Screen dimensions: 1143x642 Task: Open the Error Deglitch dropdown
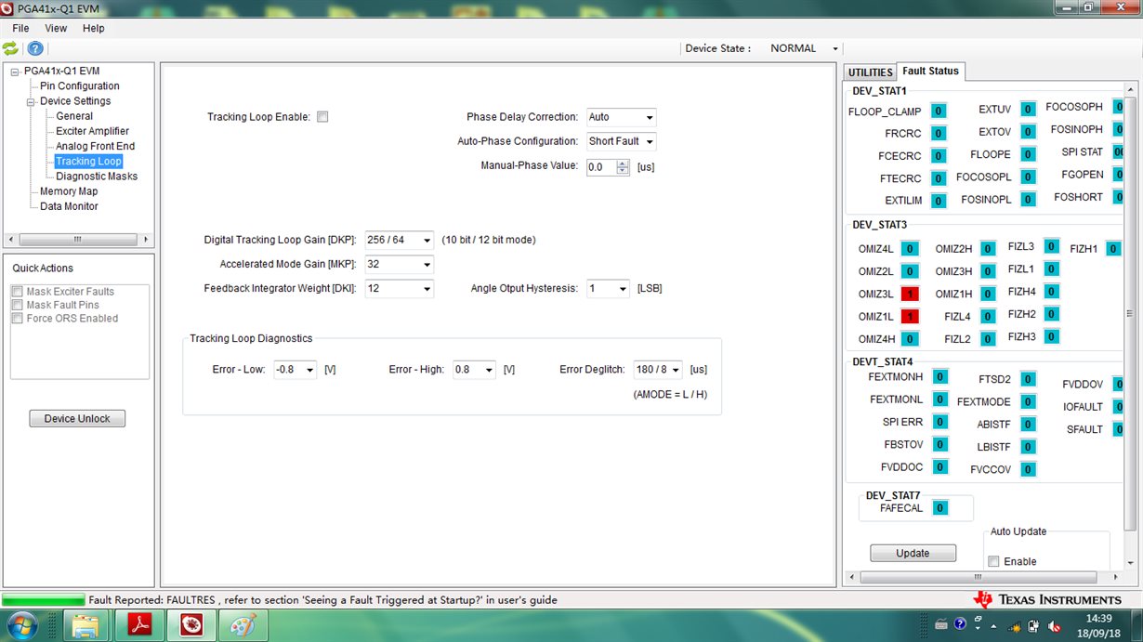(x=658, y=370)
